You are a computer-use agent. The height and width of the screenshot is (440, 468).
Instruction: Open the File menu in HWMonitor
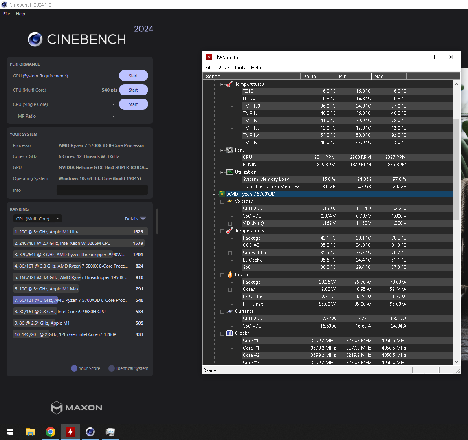coord(209,68)
